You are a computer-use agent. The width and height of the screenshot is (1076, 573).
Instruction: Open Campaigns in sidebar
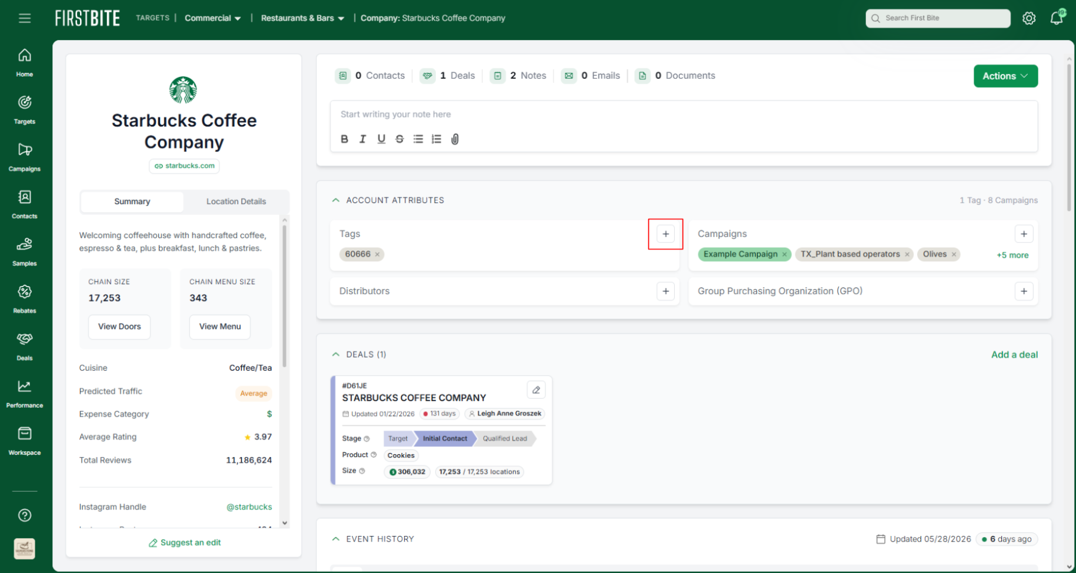click(x=25, y=157)
